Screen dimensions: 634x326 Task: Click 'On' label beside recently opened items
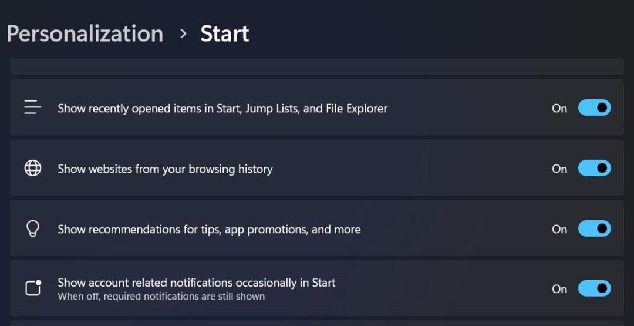(559, 109)
